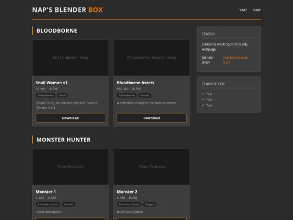Click the #rigged tag on Monster 2
This screenshot has width=293, height=220.
[150, 204]
